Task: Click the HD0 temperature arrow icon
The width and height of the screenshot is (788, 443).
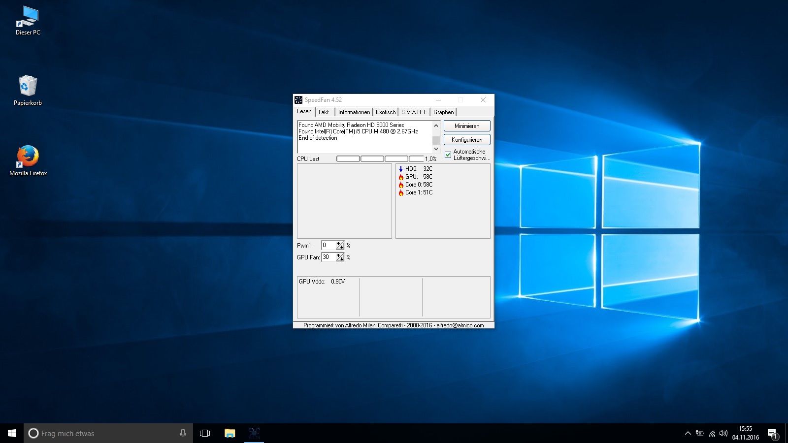Action: click(x=401, y=169)
